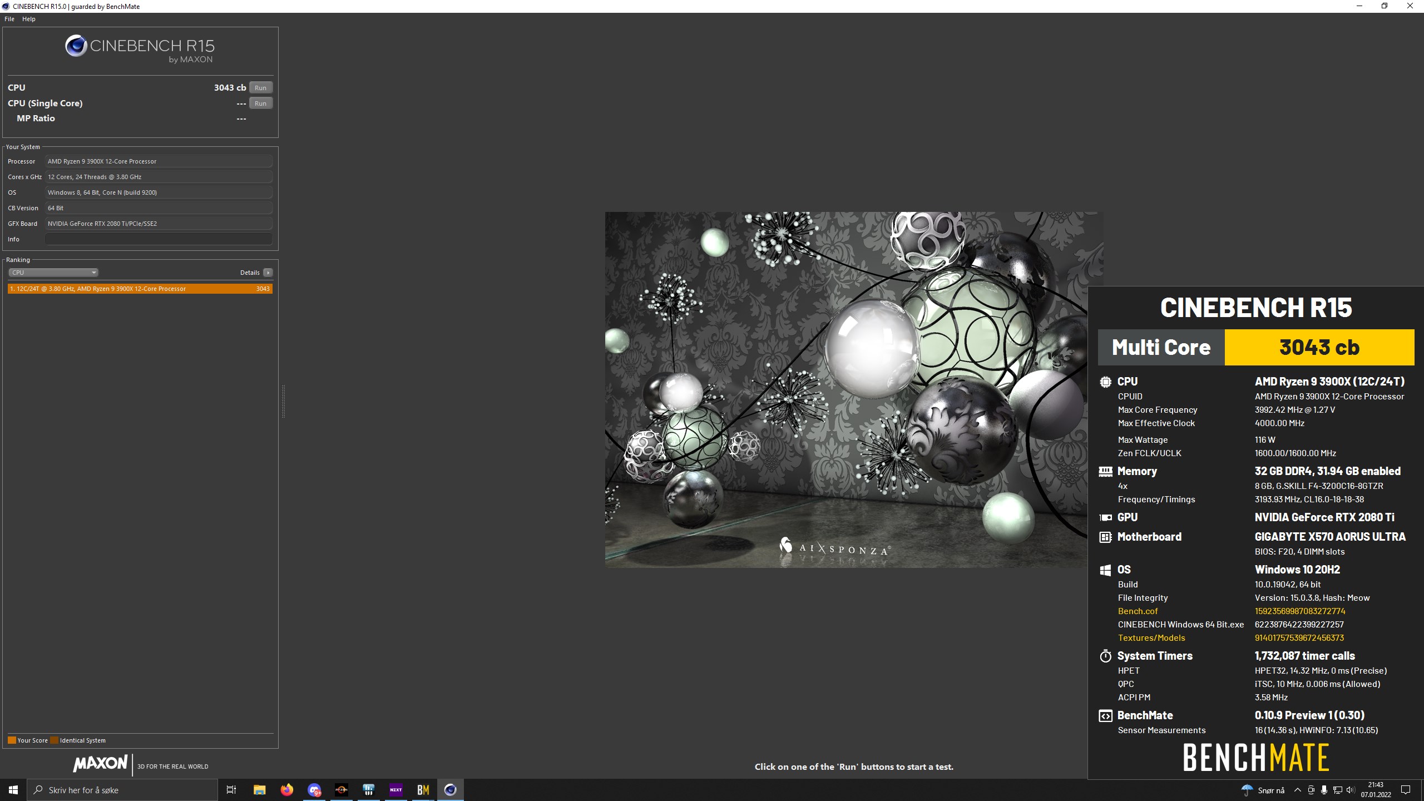Viewport: 1424px width, 801px height.
Task: Click the GFX Board field value
Action: tap(159, 224)
